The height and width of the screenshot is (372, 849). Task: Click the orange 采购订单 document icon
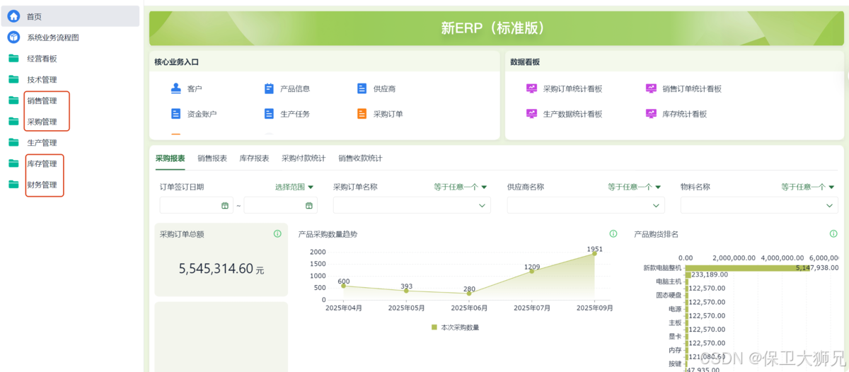coord(362,113)
